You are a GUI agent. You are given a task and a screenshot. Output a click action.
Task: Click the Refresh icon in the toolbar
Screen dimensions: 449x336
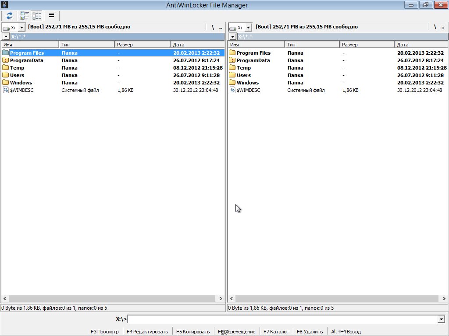(9, 16)
